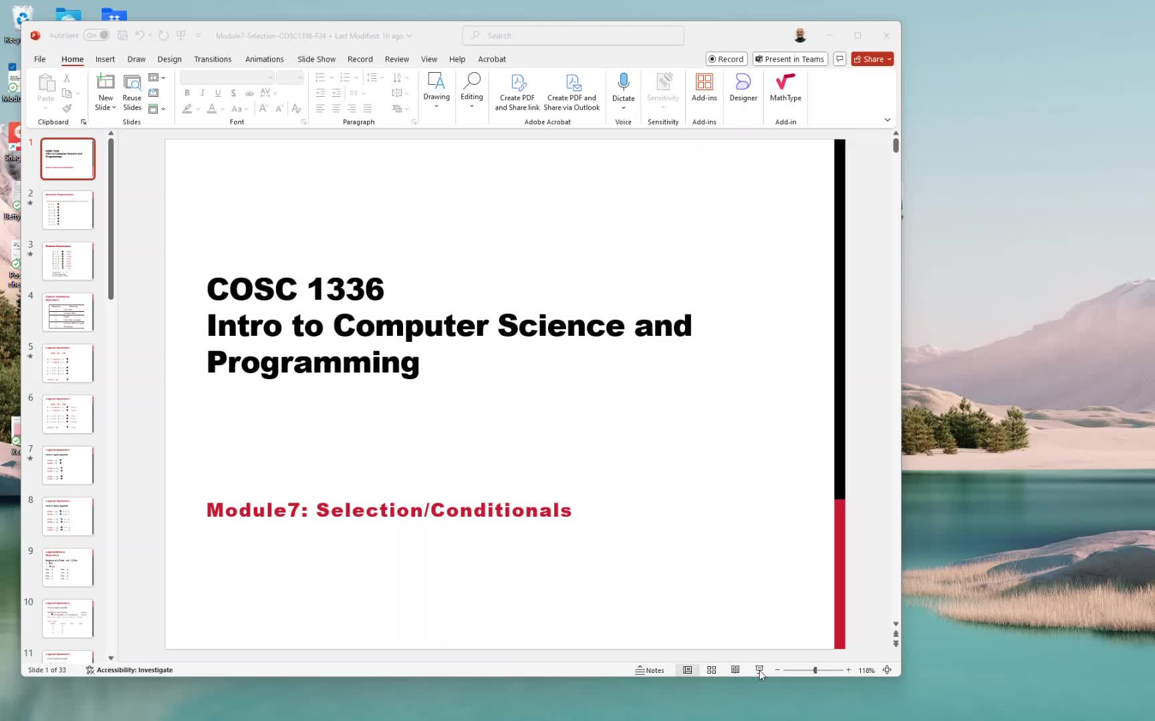Open the Designer pane
Screen dimensions: 1155x721
[x=743, y=87]
